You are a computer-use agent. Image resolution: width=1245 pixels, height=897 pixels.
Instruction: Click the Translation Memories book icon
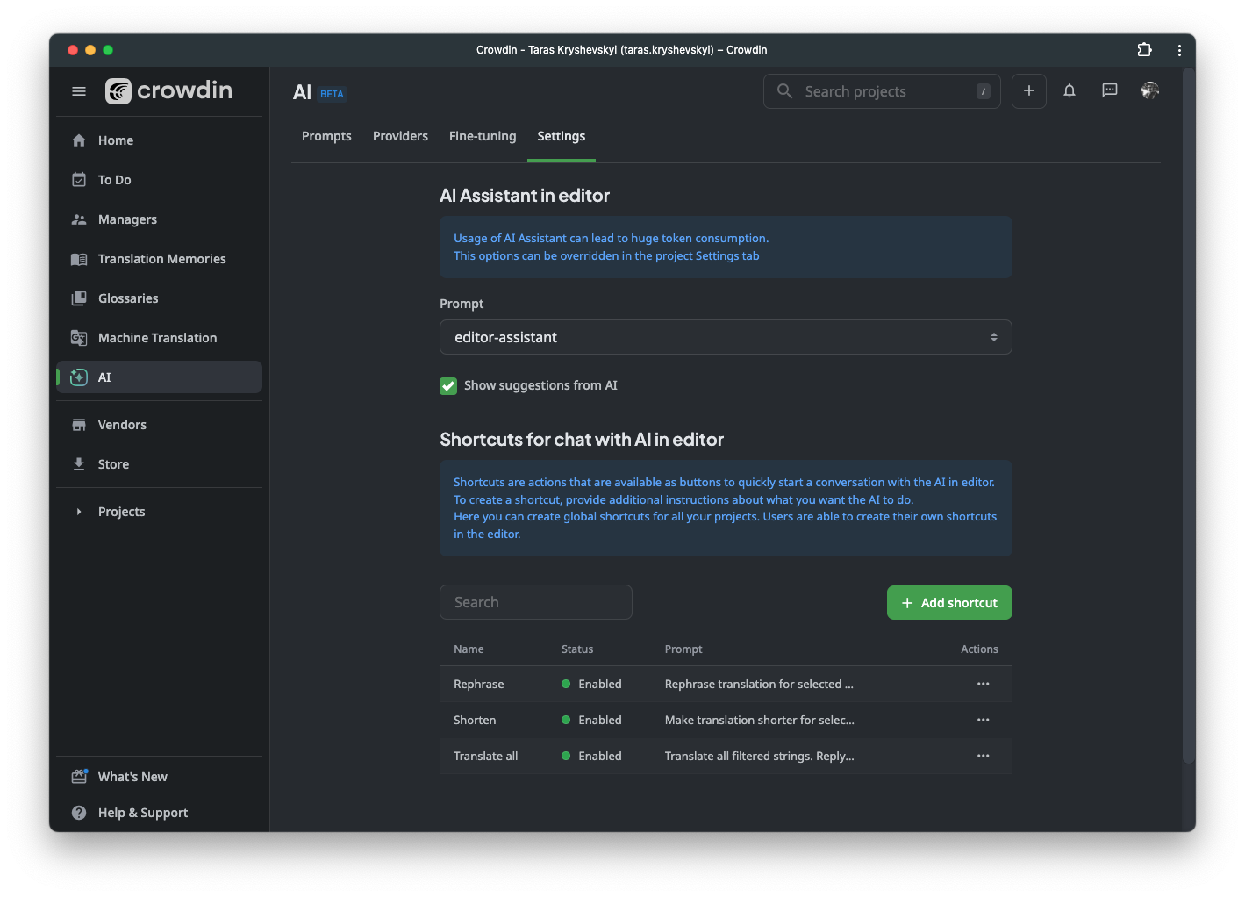(x=79, y=259)
